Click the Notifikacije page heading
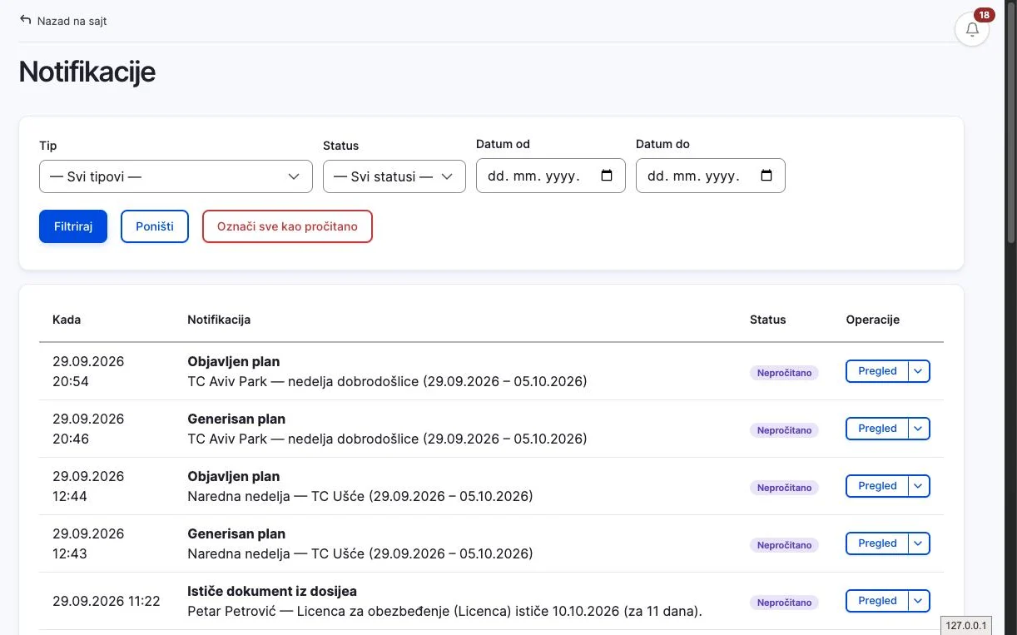Image resolution: width=1017 pixels, height=635 pixels. click(x=87, y=72)
